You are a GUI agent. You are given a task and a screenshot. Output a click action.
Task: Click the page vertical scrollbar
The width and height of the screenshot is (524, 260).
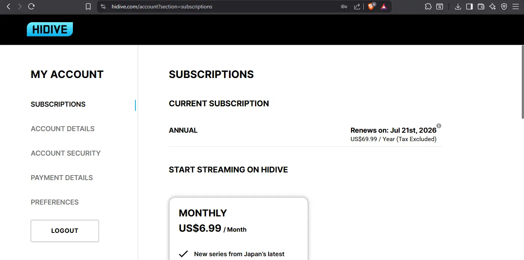click(522, 82)
